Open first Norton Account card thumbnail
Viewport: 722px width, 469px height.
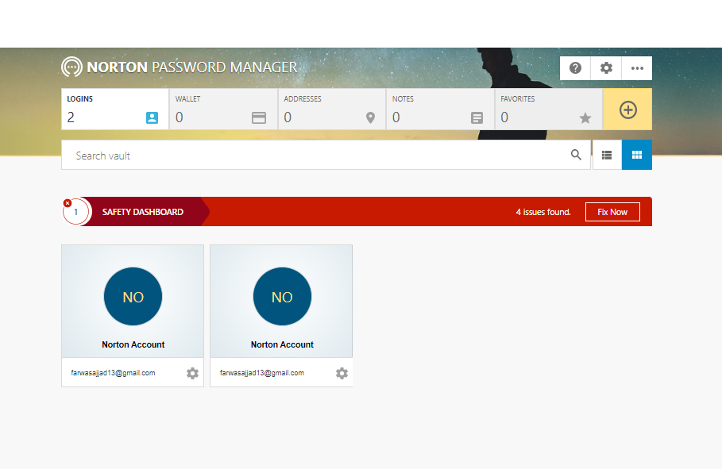[x=133, y=301]
